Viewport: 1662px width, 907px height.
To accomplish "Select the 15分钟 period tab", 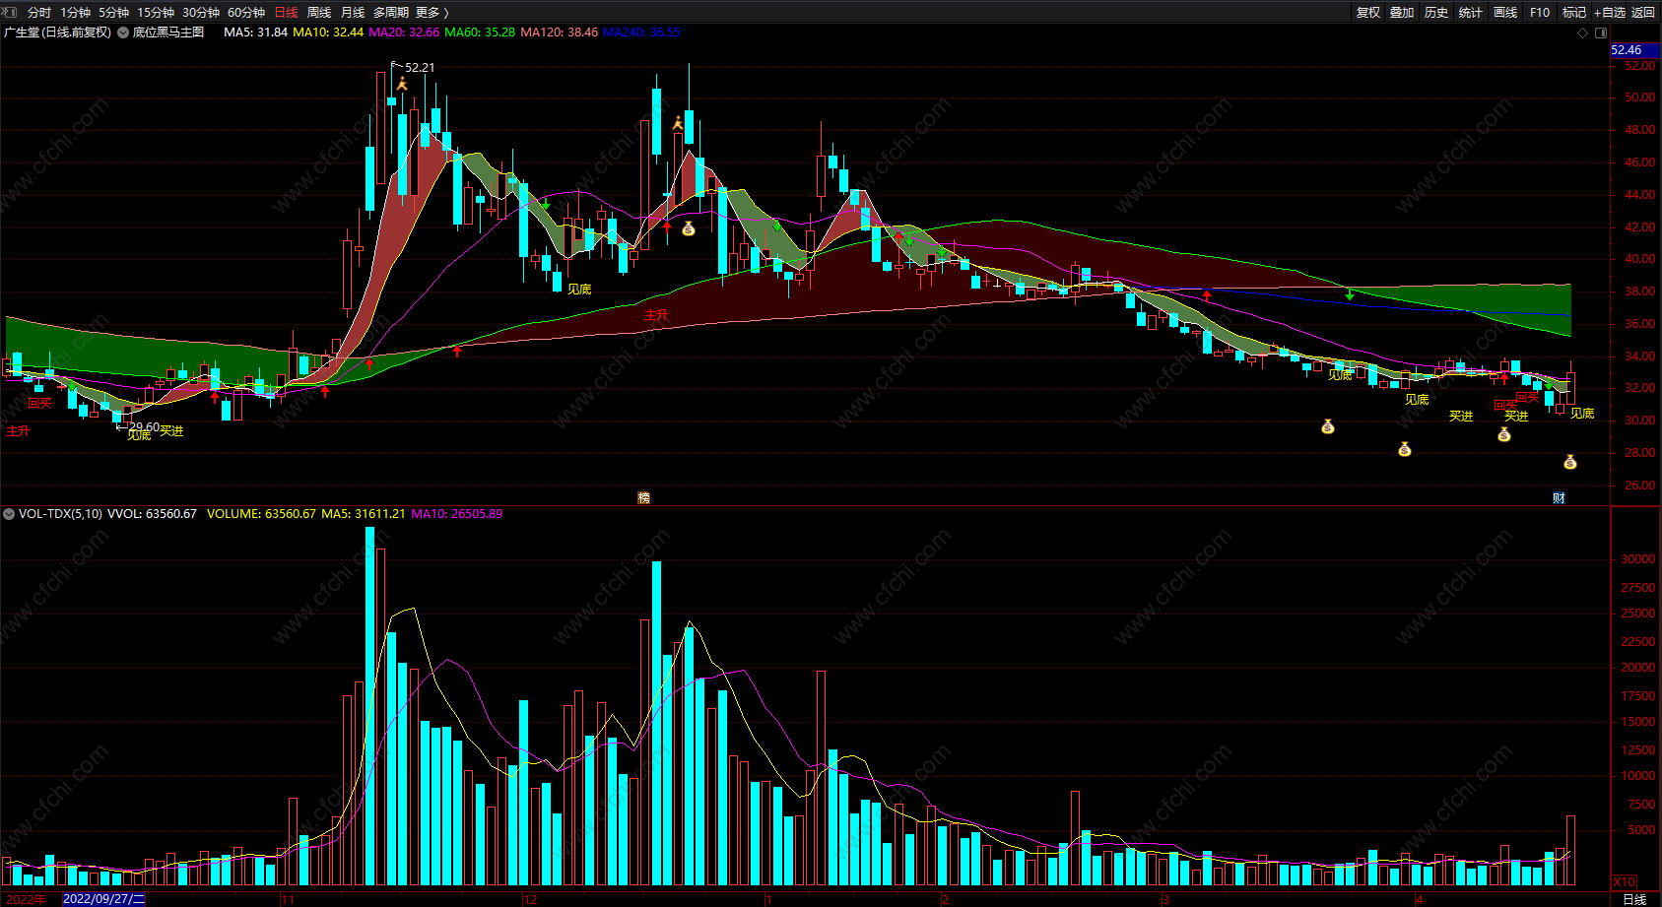I will (x=156, y=13).
